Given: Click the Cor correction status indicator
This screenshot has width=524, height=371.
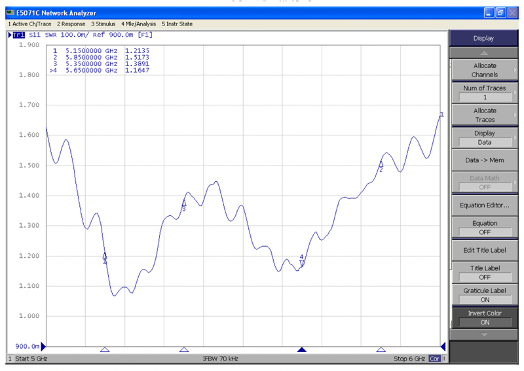Looking at the screenshot, I should point(435,359).
